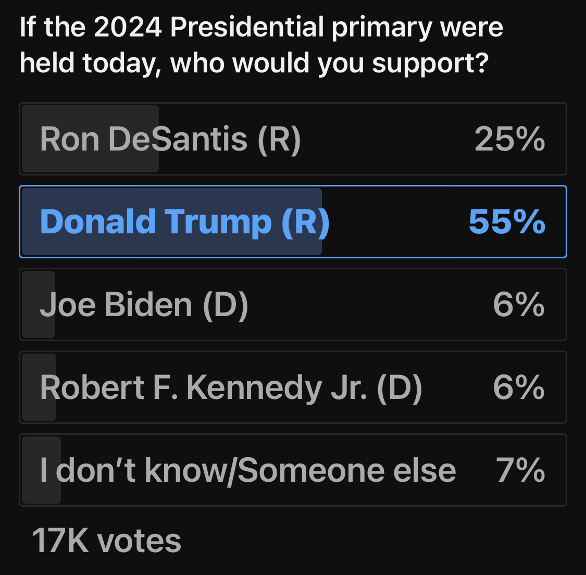Viewport: 586px width, 575px height.
Task: Click the 25% result for DeSantis
Action: 509,139
